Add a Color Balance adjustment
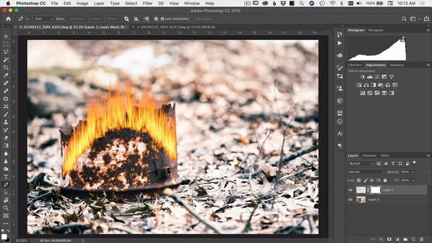432x243 pixels. click(x=366, y=85)
